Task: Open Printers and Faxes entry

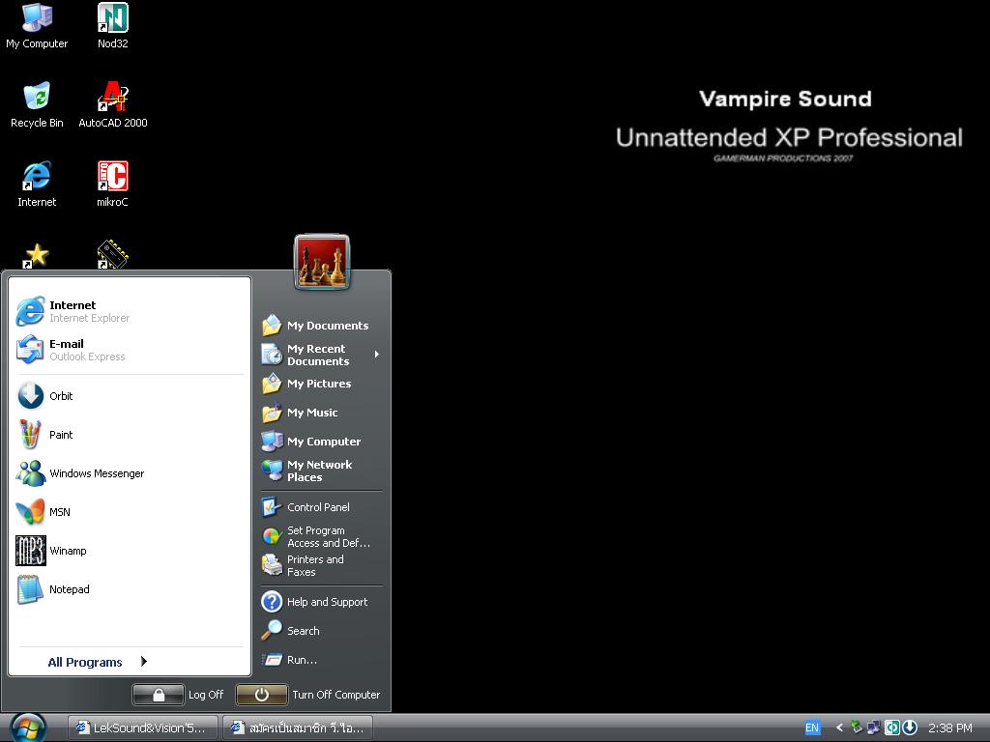Action: click(321, 565)
